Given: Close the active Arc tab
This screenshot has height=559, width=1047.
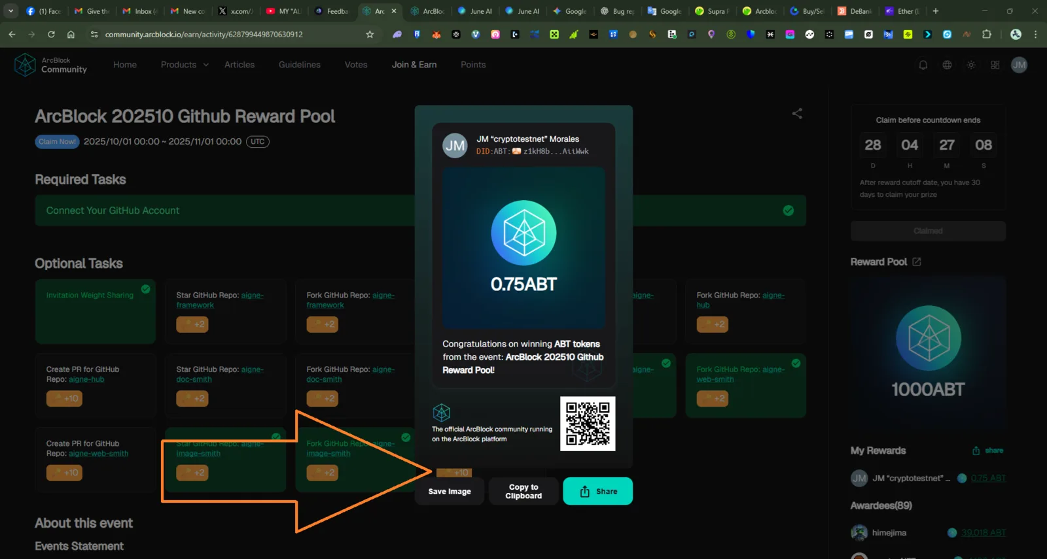Looking at the screenshot, I should (x=394, y=11).
